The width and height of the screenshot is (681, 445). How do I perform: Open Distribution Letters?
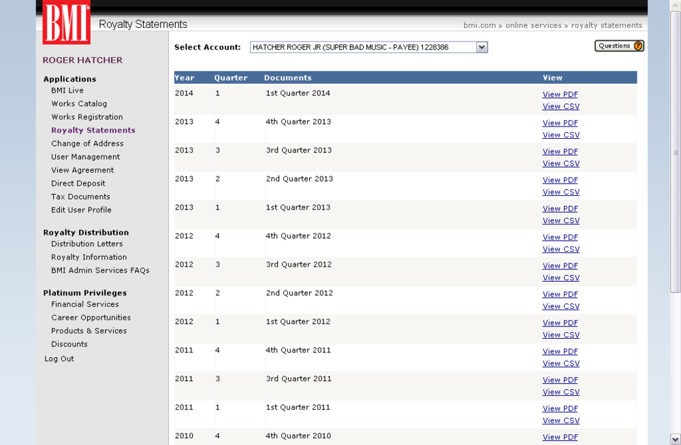pos(87,244)
